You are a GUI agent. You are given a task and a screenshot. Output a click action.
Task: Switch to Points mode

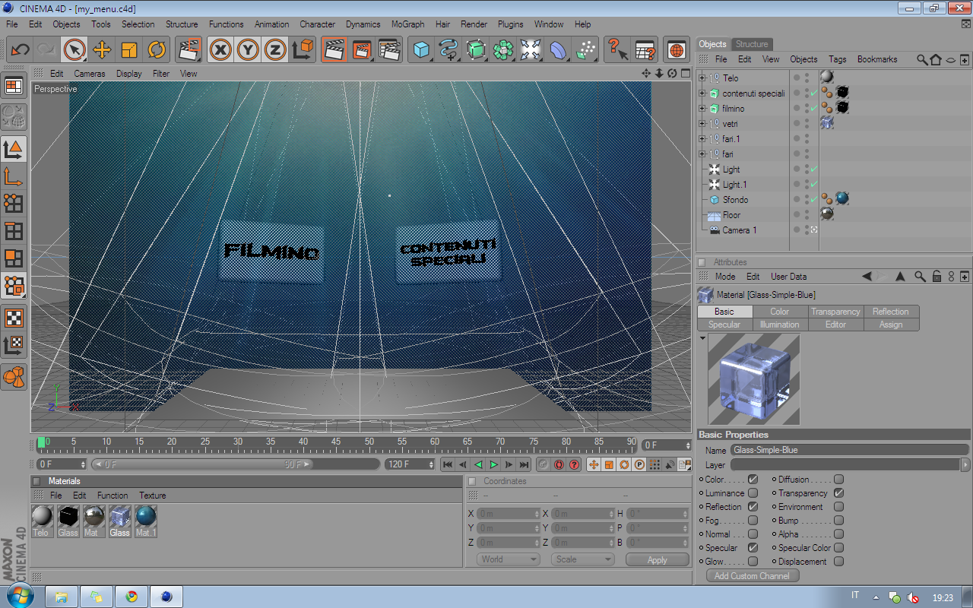[x=14, y=203]
